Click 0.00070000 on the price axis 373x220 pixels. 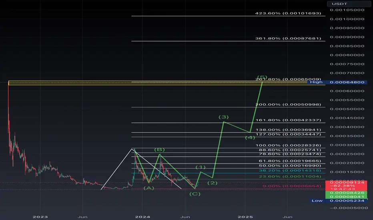click(347, 73)
